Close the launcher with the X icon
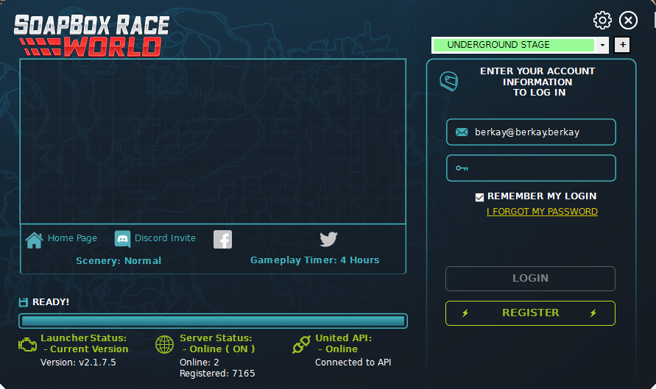This screenshot has height=389, width=656. coord(628,20)
